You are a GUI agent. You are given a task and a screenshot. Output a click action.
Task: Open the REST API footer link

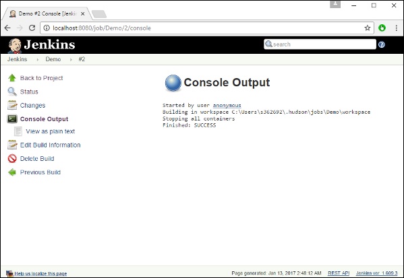pyautogui.click(x=339, y=273)
